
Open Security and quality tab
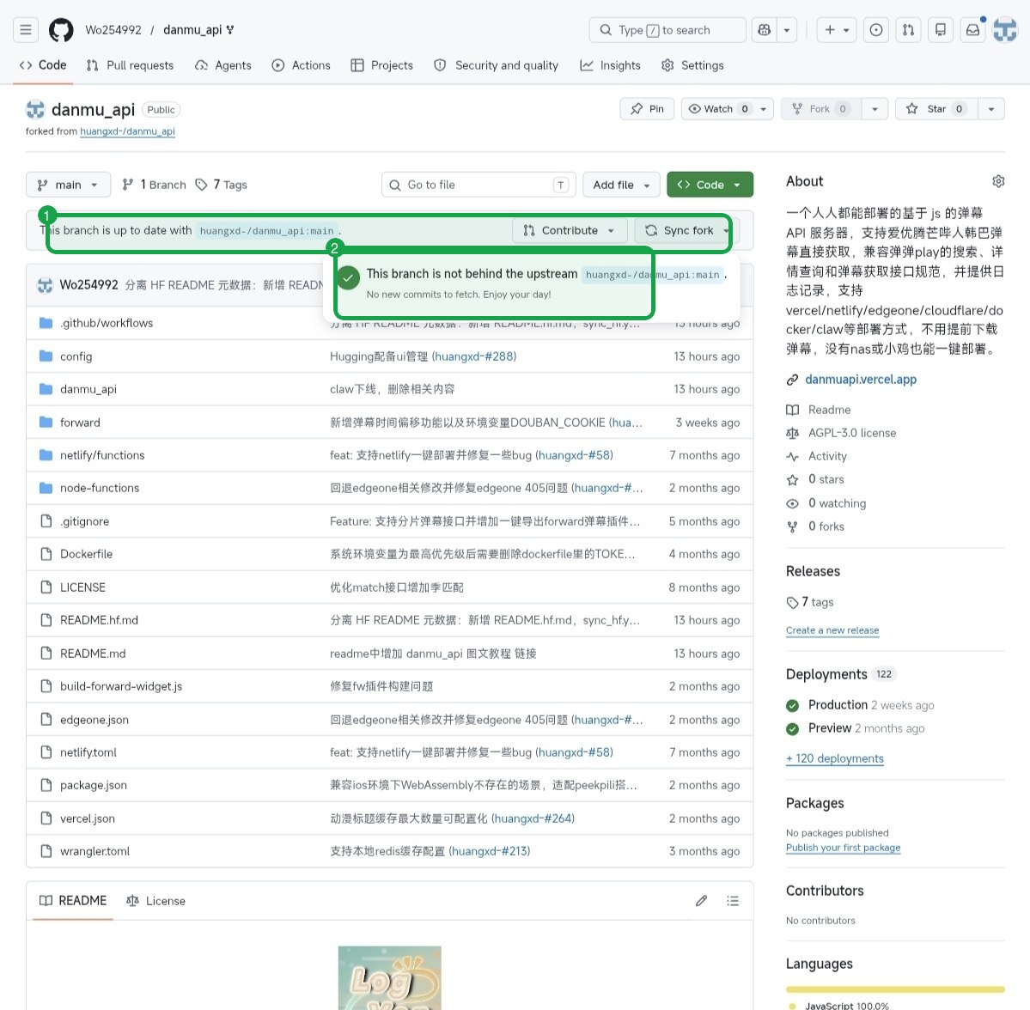click(496, 65)
